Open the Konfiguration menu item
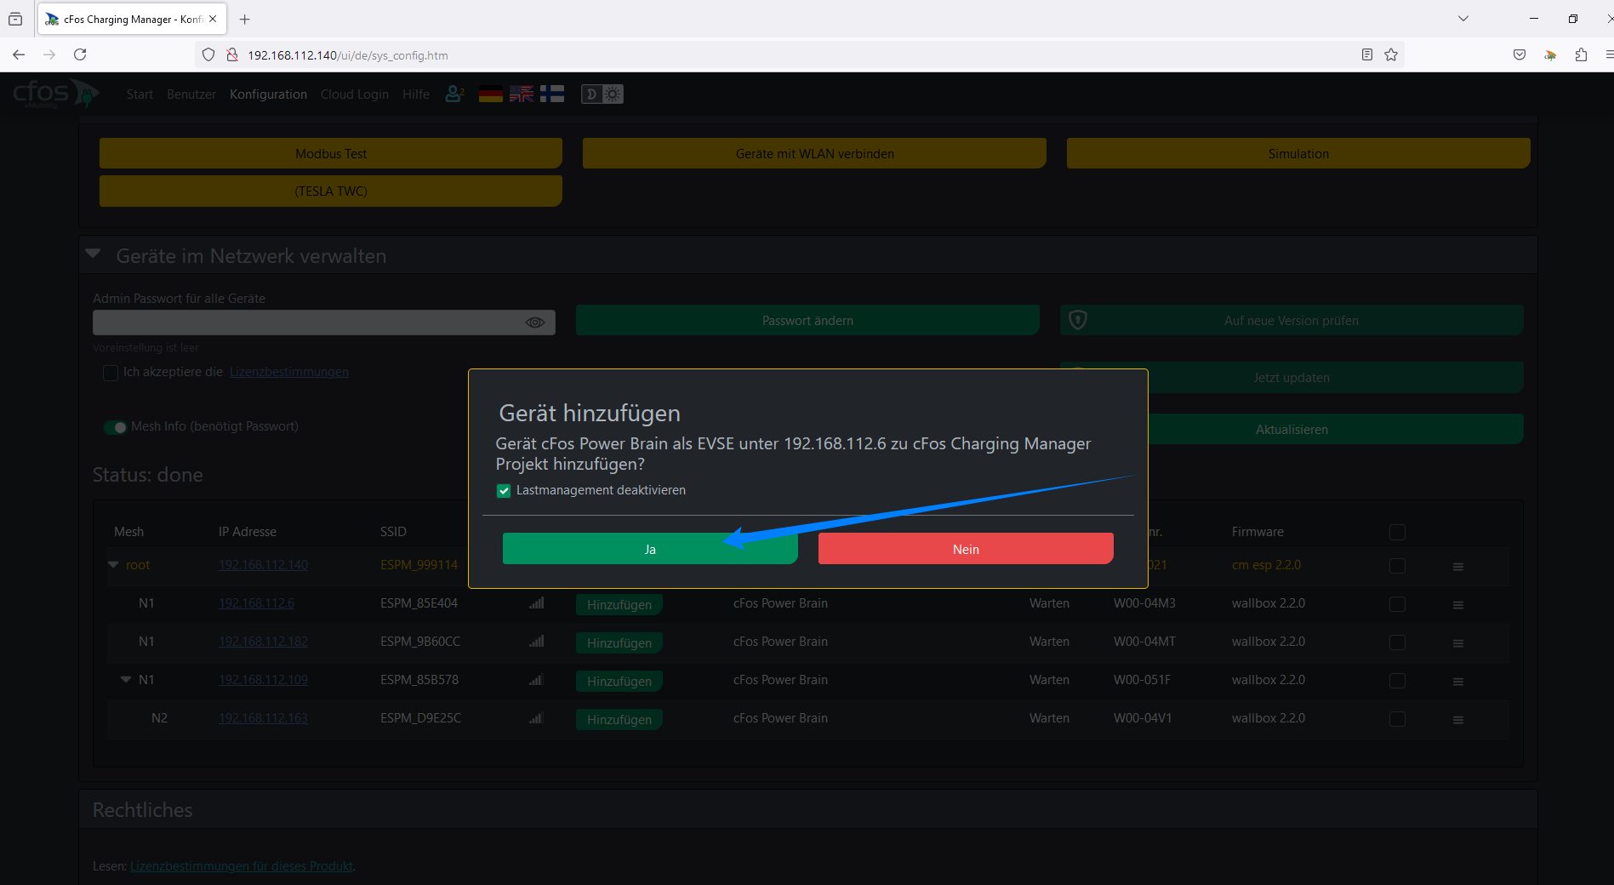 268,94
